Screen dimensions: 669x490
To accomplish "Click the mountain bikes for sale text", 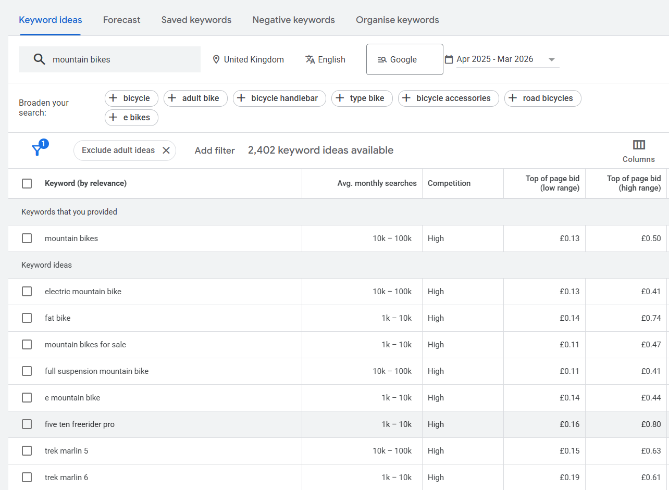I will pyautogui.click(x=85, y=345).
